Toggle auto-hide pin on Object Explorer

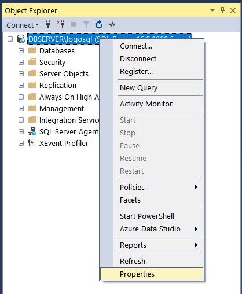click(223, 10)
